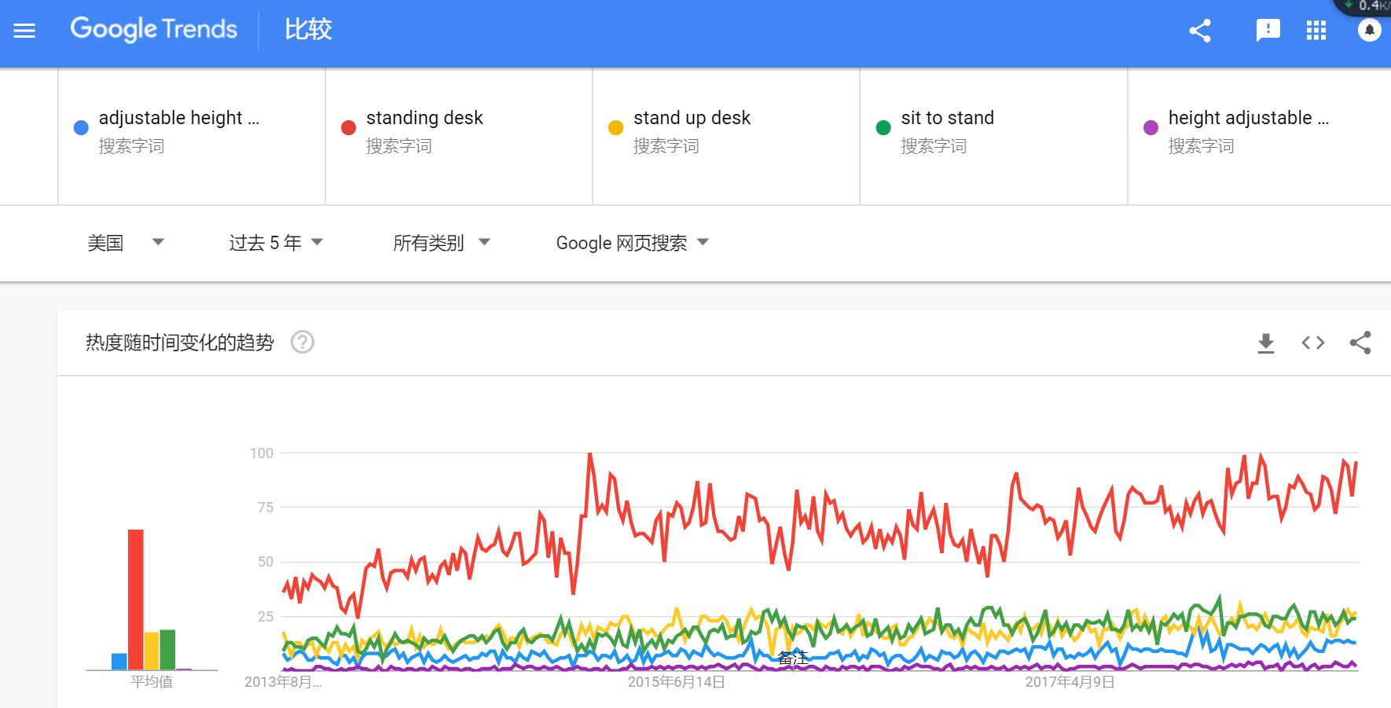
Task: Click the 备注 note marker on chart
Action: pyautogui.click(x=792, y=658)
